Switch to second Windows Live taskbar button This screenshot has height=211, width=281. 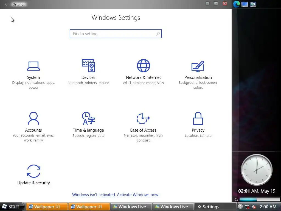[x=173, y=207]
